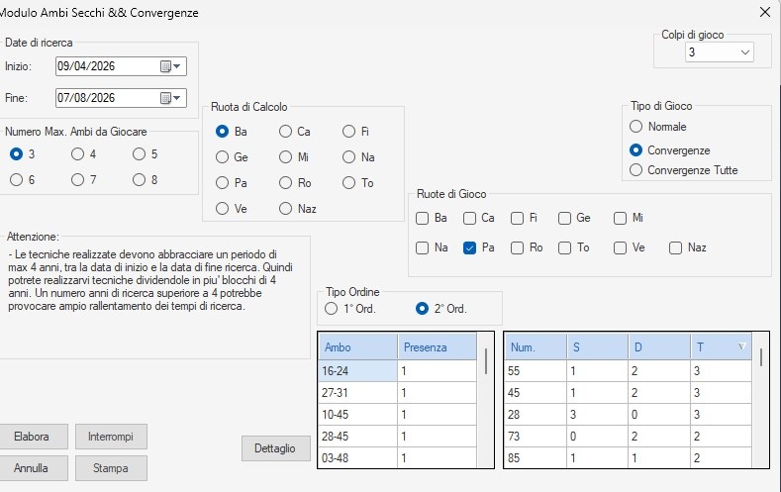Select Convergenze game type
Viewport: 781px width, 492px height.
[x=636, y=149]
